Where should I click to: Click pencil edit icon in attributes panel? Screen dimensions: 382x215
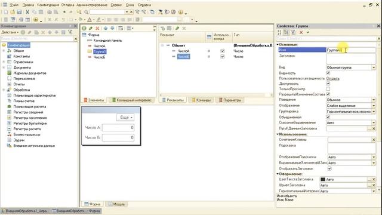(x=177, y=28)
